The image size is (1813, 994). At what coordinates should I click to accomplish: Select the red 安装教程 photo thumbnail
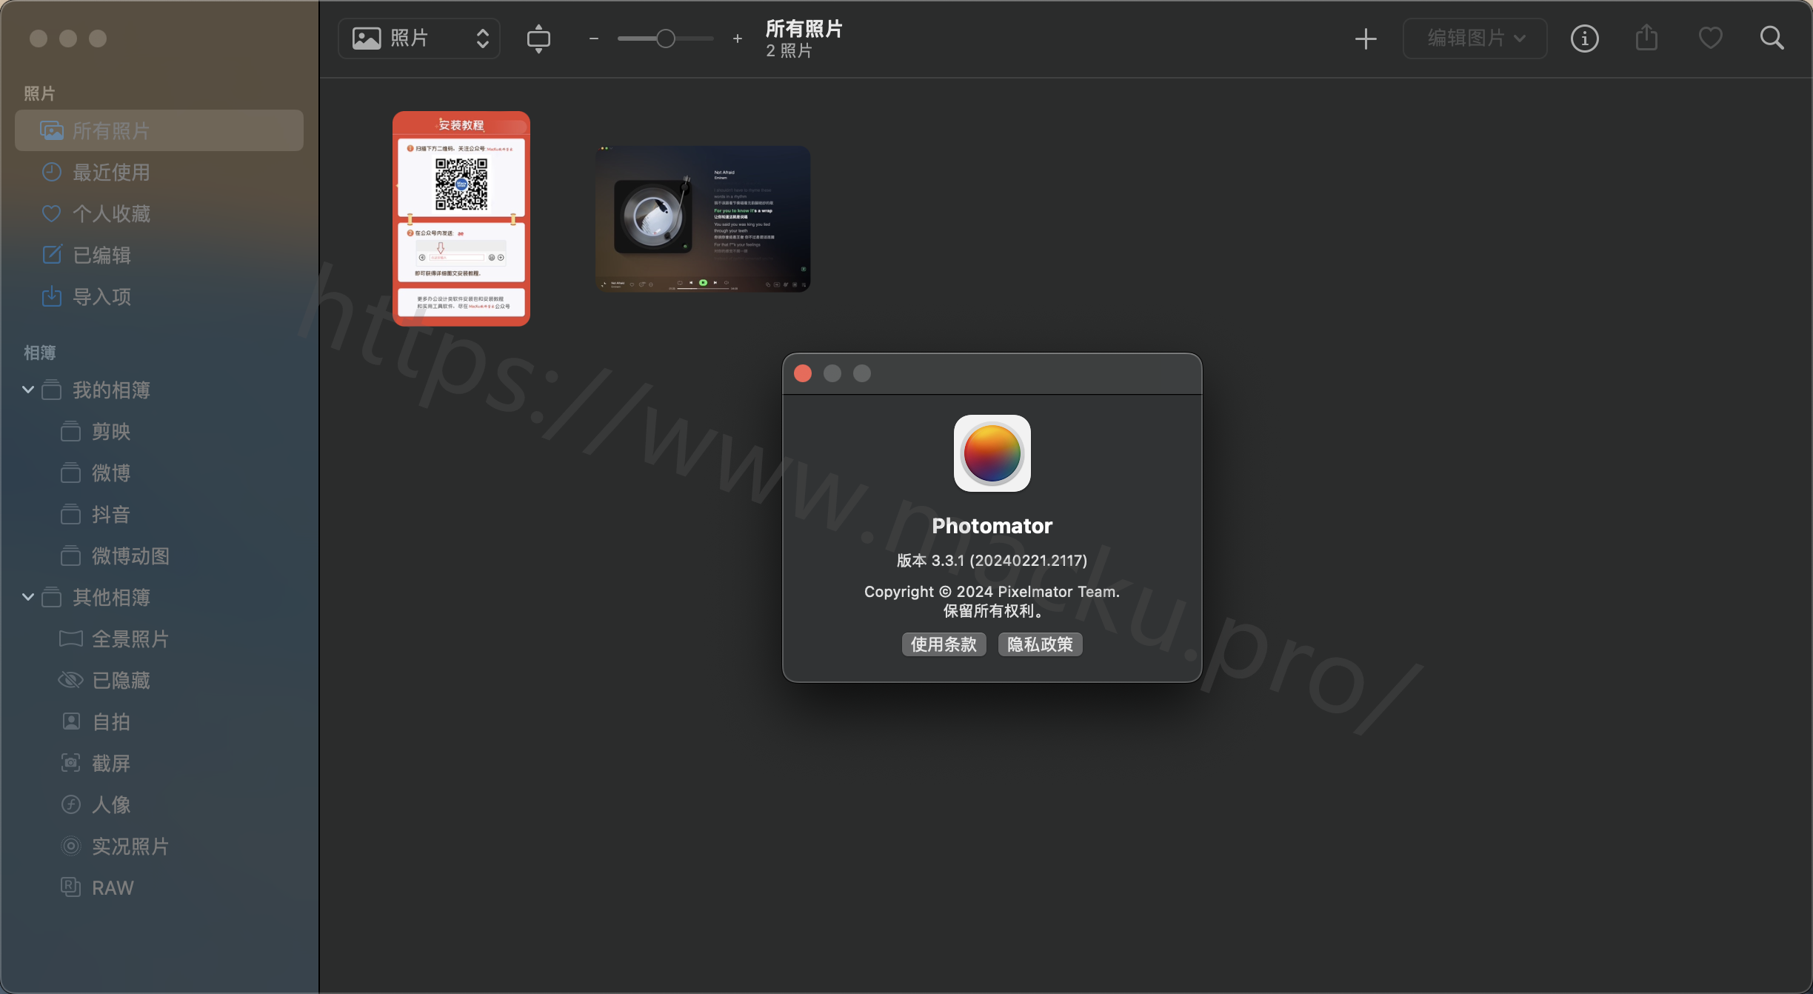(x=461, y=219)
